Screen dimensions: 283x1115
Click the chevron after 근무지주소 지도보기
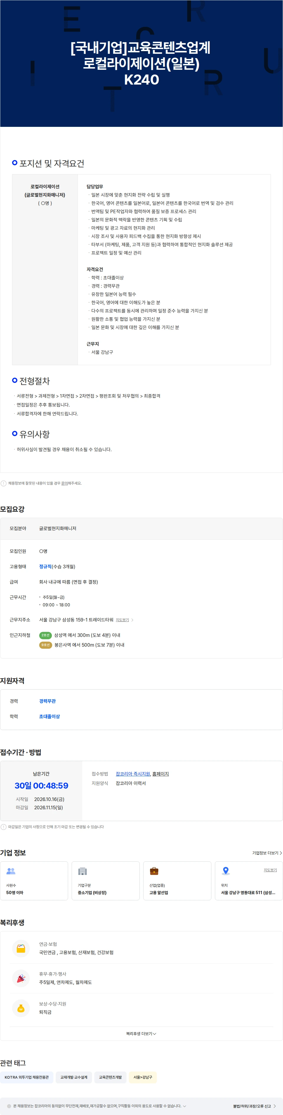coord(132,620)
